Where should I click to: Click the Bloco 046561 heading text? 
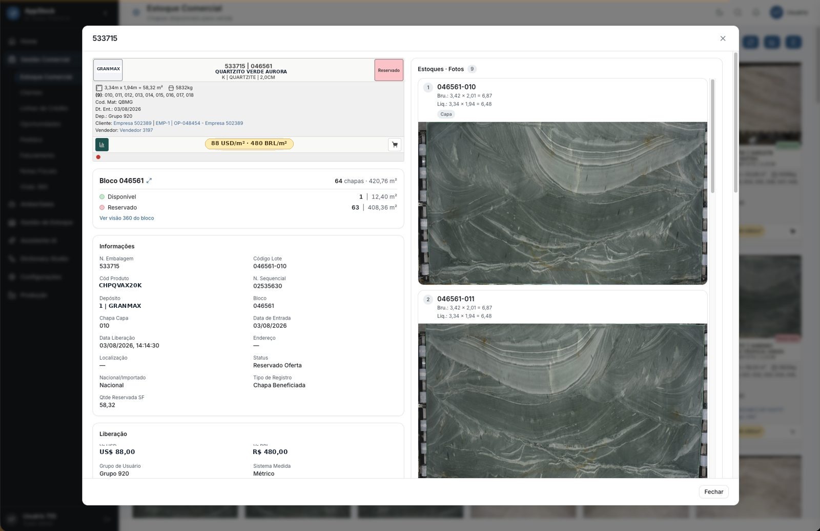(x=121, y=181)
